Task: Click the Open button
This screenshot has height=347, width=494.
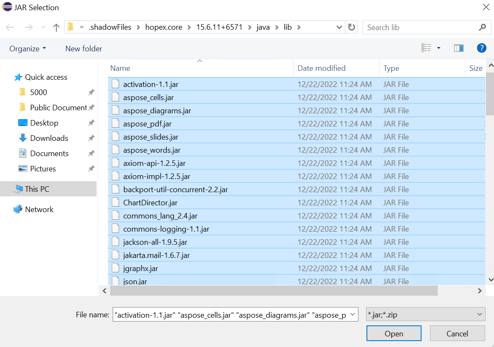Action: pyautogui.click(x=394, y=333)
